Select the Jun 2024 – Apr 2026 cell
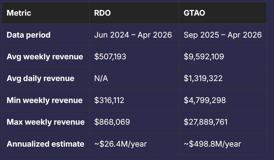Screen dimensions: 274x160 tap(133, 35)
